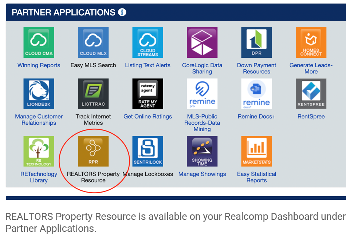Click the Track Internet Metrics label
This screenshot has height=246, width=350.
point(93,120)
